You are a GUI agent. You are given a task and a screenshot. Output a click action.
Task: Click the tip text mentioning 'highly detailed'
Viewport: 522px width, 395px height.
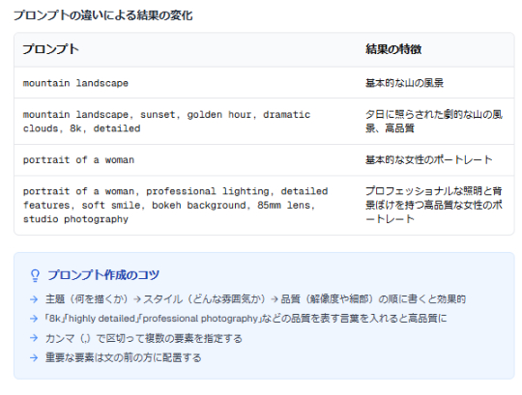pyautogui.click(x=246, y=319)
